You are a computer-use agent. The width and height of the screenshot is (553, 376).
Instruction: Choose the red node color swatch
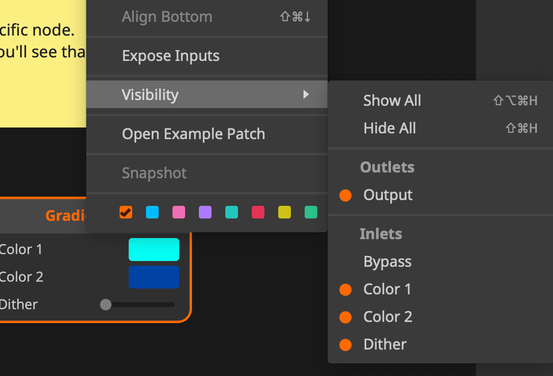(x=258, y=213)
